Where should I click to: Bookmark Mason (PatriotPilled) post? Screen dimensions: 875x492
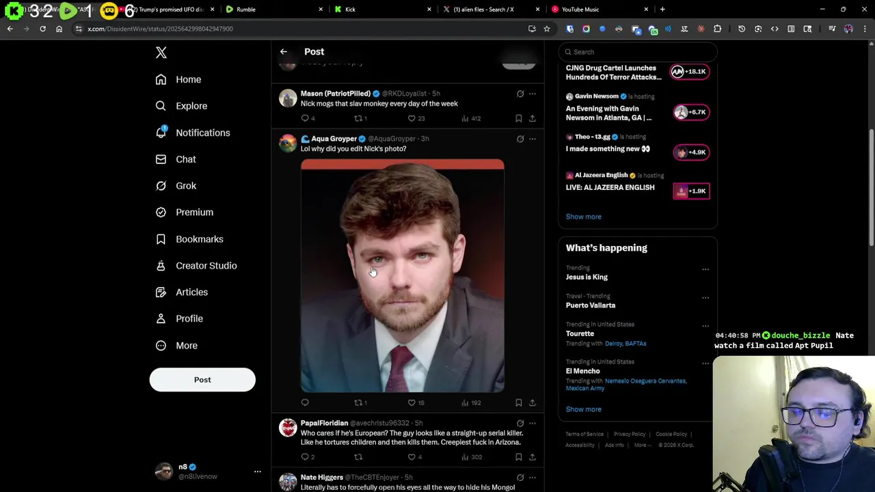click(519, 118)
